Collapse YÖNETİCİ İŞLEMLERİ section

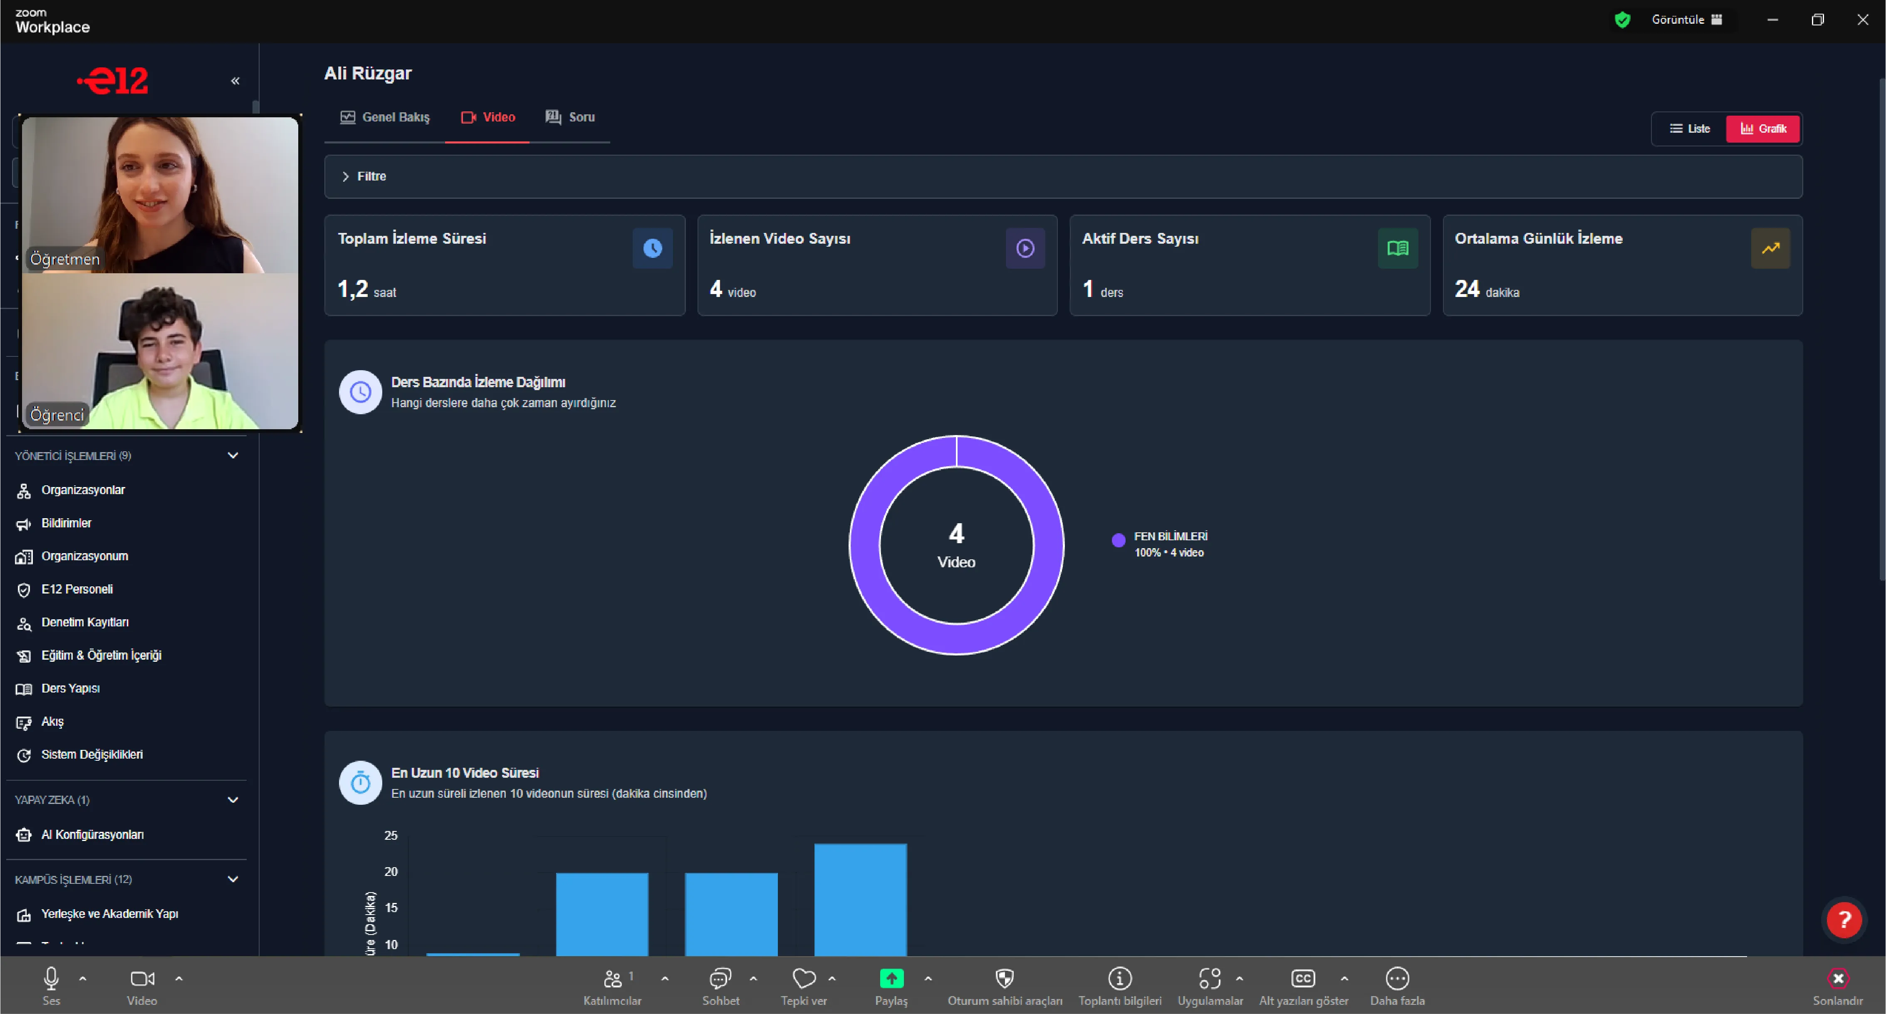(233, 455)
